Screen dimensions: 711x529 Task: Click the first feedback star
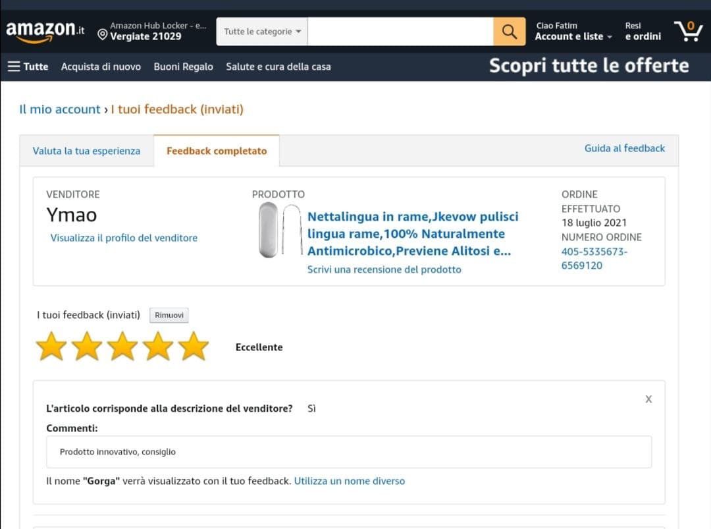[x=51, y=347]
